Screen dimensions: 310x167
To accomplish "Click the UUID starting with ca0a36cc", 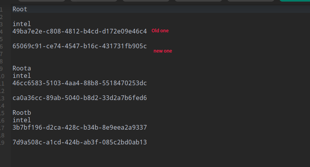I will click(79, 98).
